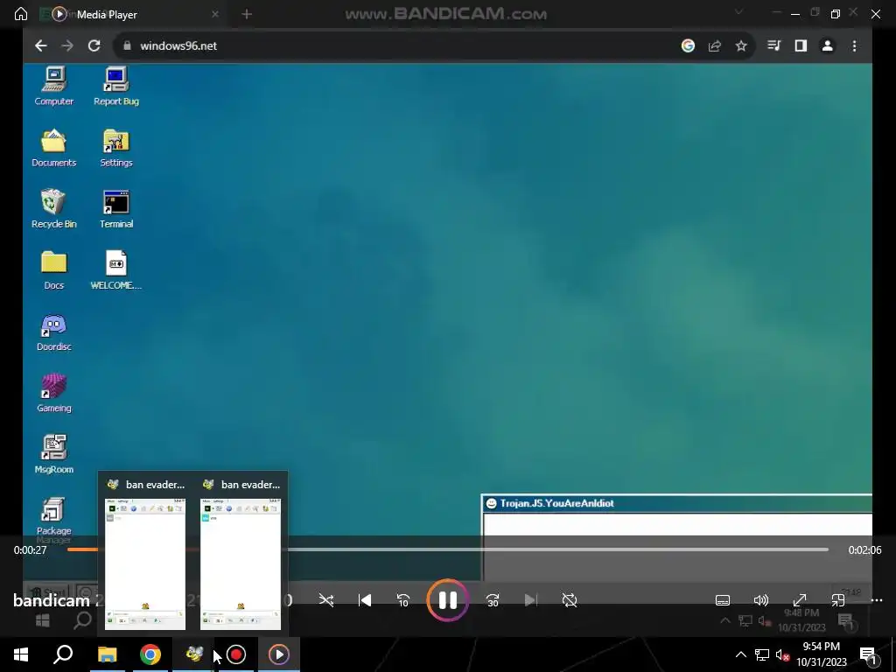Click the Package Manager icon
Image resolution: width=896 pixels, height=672 pixels.
(53, 519)
